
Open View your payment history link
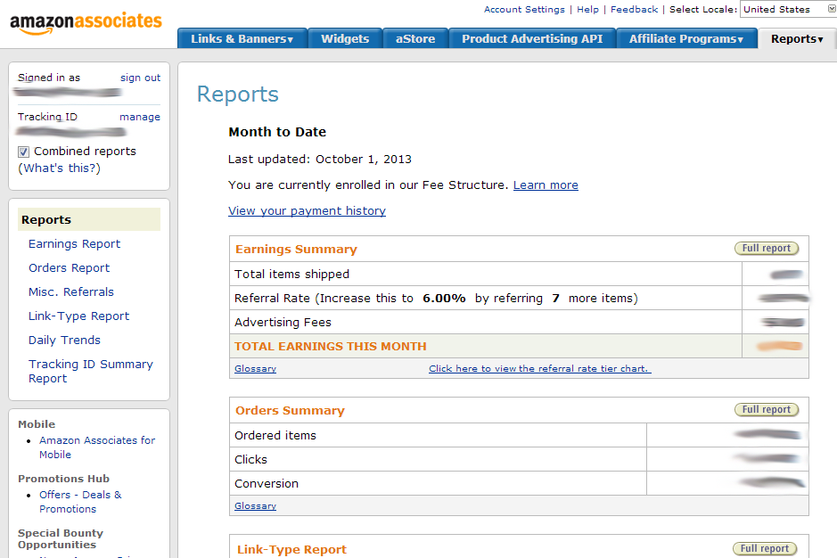[x=307, y=211]
